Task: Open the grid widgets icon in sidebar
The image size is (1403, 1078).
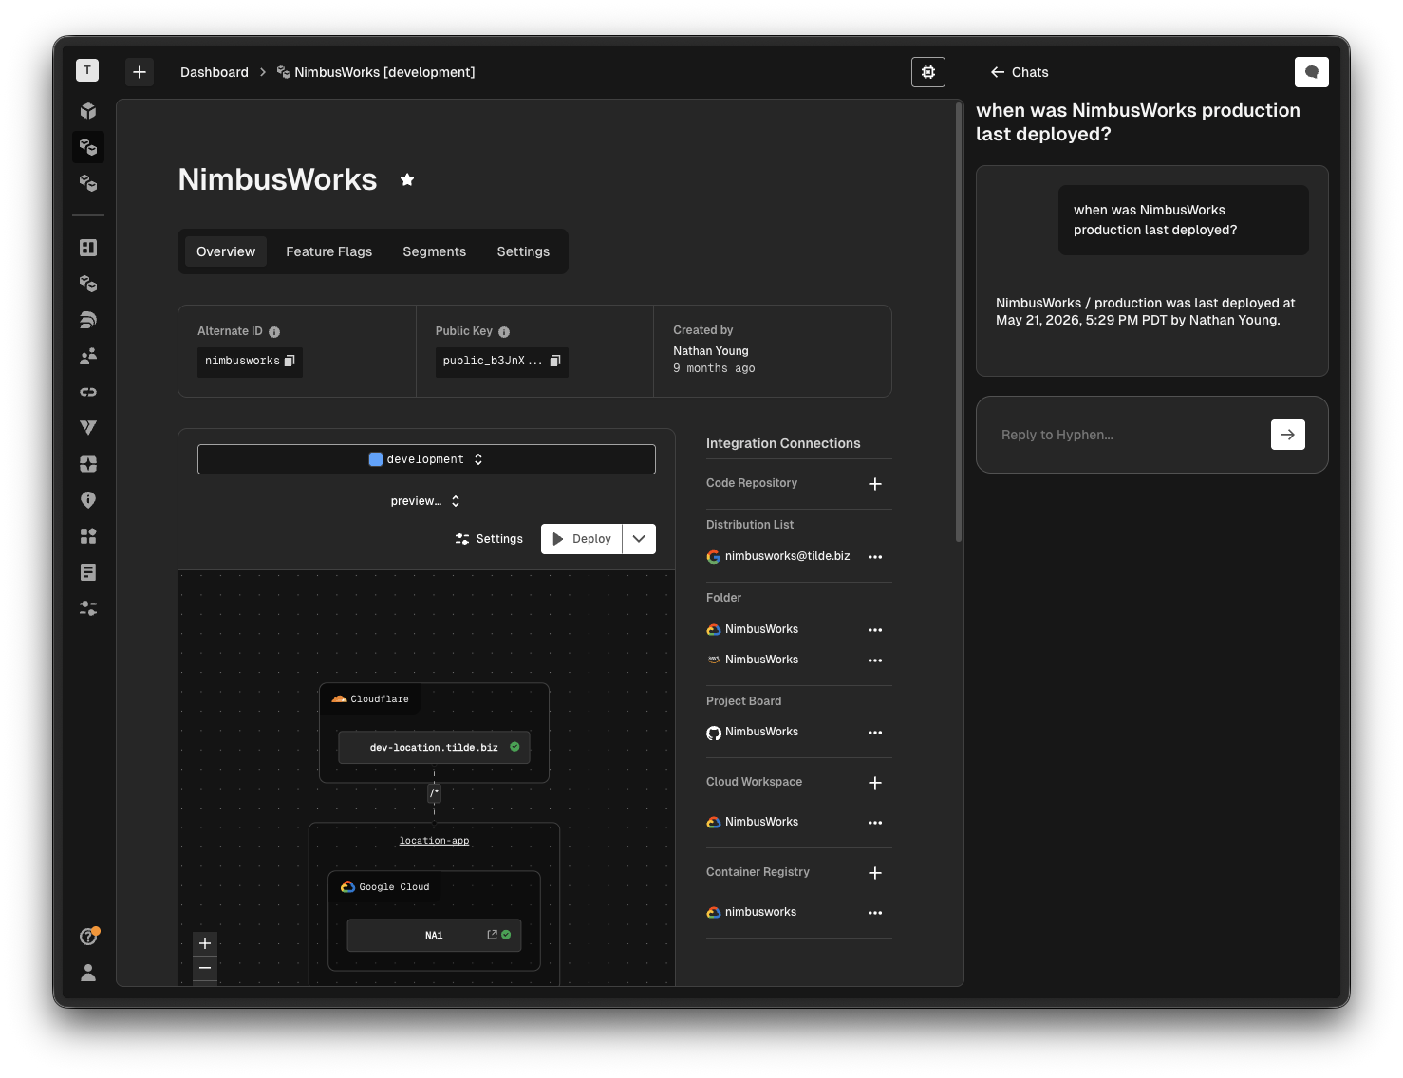Action: (x=88, y=536)
